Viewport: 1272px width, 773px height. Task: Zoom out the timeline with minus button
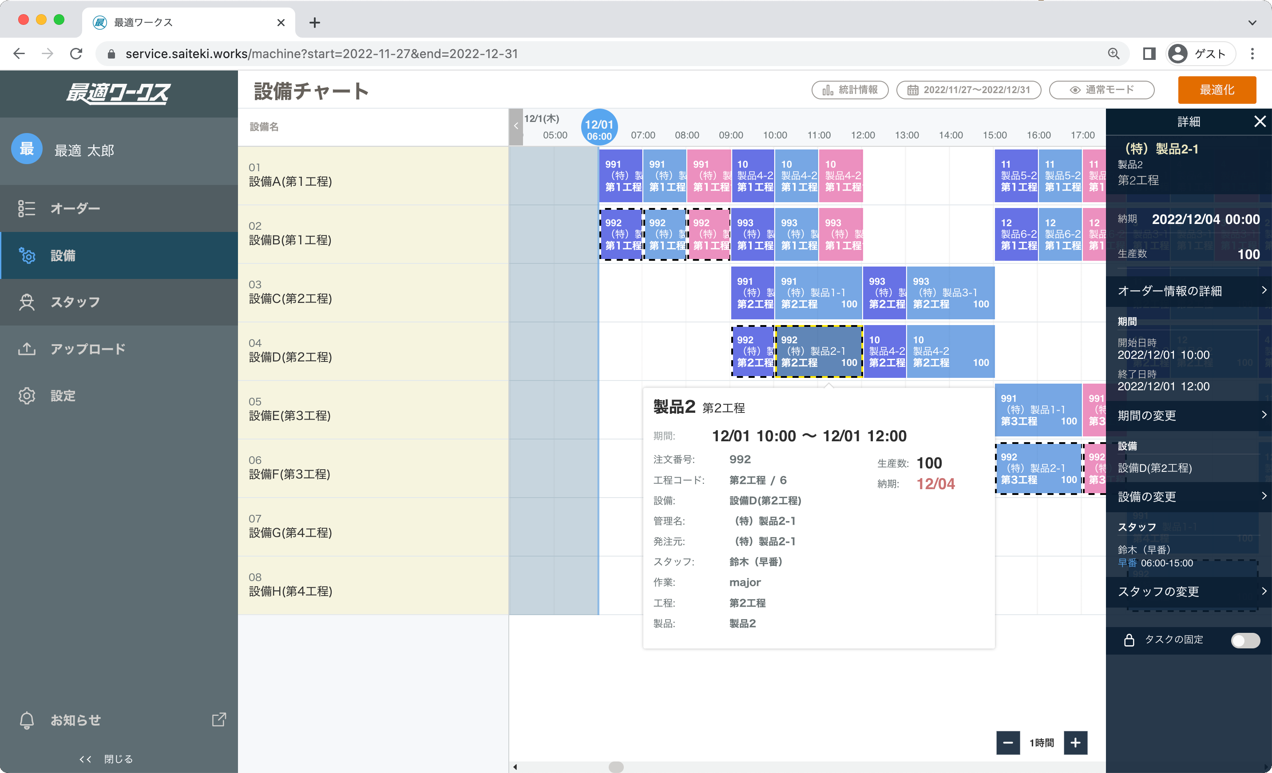pyautogui.click(x=1008, y=742)
